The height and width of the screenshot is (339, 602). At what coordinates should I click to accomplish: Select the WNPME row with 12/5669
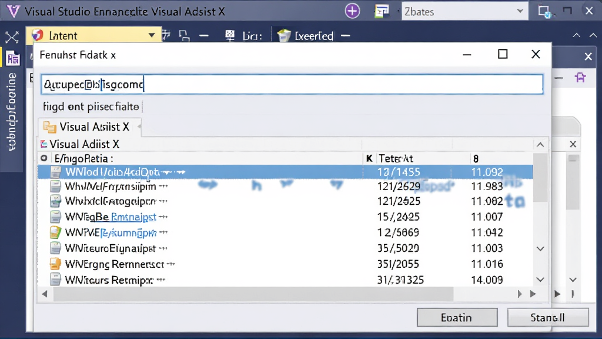click(x=285, y=232)
